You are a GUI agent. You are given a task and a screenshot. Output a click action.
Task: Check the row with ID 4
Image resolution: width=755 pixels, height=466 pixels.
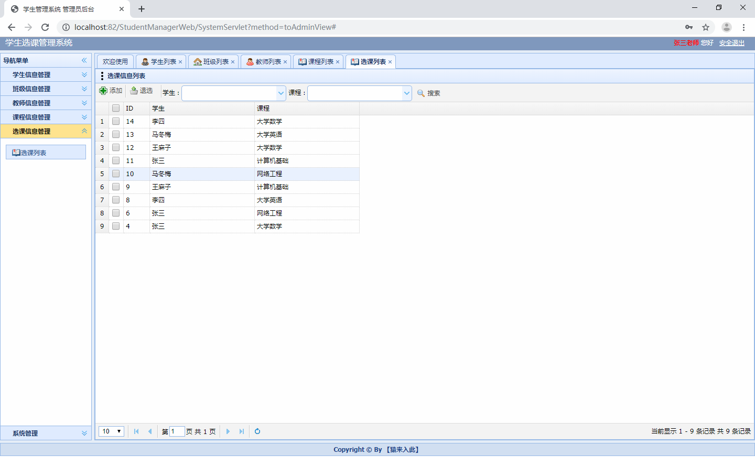click(116, 226)
